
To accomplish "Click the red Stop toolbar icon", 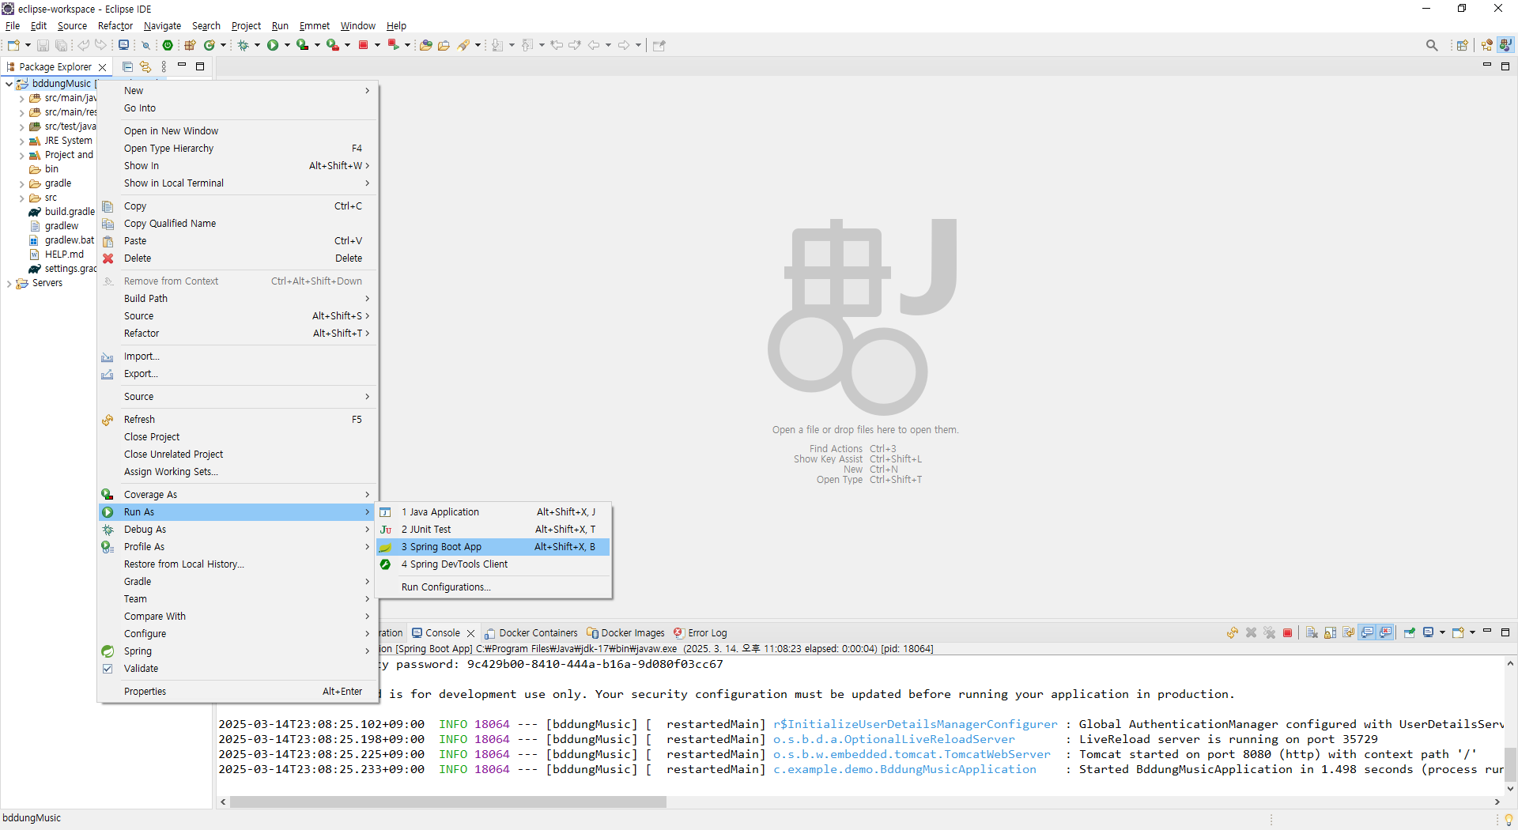I will pos(364,45).
